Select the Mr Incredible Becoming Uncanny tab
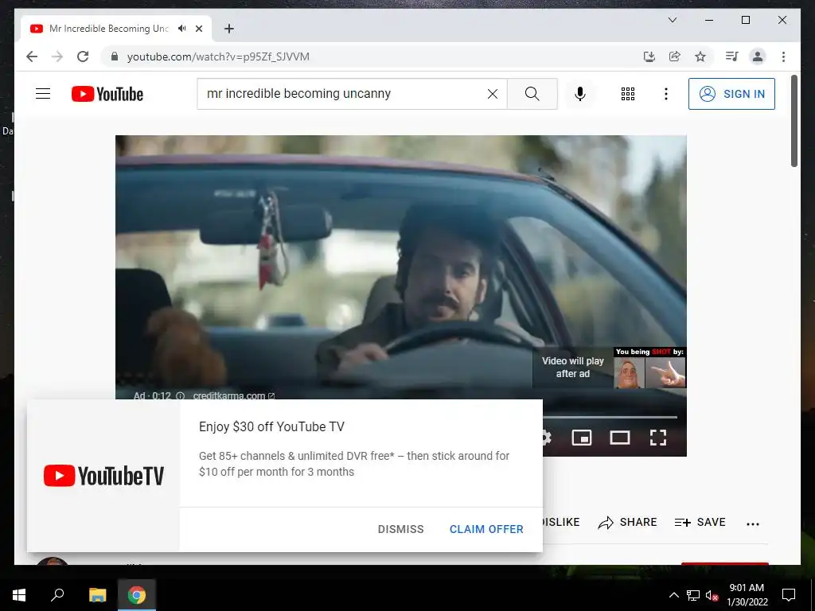 [x=108, y=29]
